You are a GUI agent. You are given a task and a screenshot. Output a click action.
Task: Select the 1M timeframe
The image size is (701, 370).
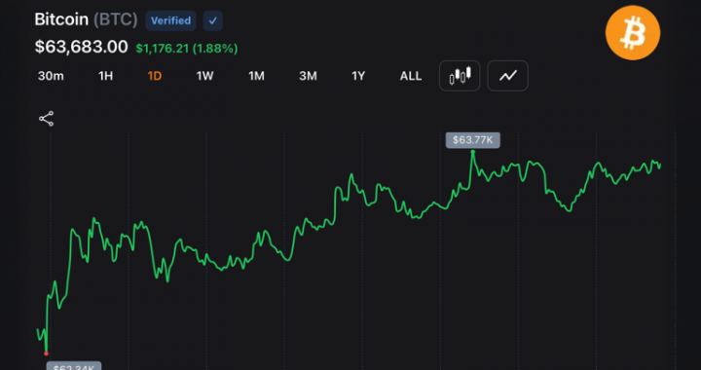click(x=256, y=76)
